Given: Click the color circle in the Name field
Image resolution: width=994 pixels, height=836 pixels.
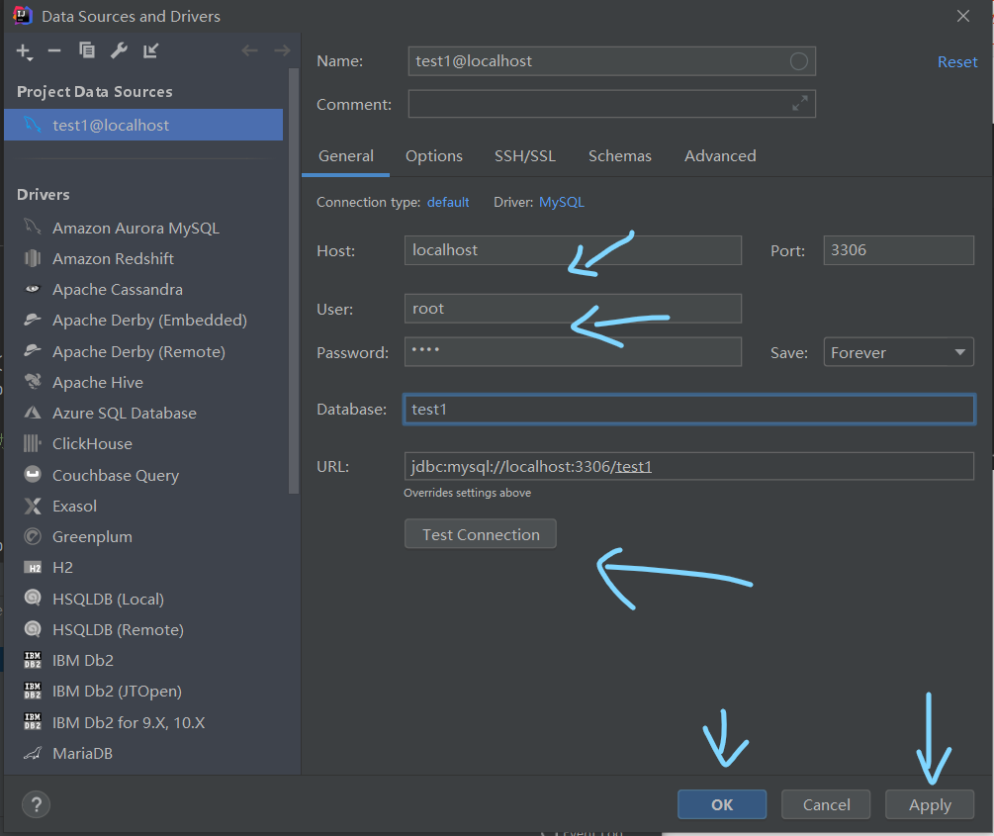Looking at the screenshot, I should tap(799, 61).
